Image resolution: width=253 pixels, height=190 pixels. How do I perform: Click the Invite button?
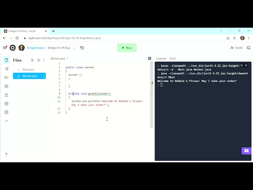236,47
